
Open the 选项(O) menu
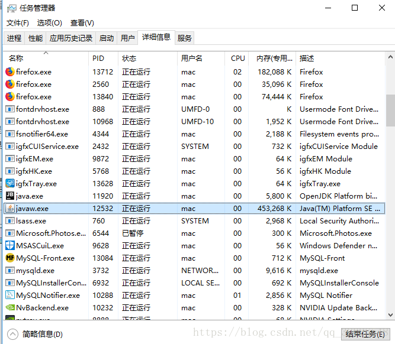tap(49, 23)
